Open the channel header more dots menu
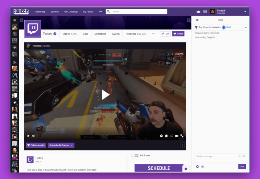260x179 pixels. click(153, 34)
